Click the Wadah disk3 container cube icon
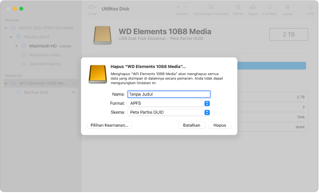 click(x=18, y=37)
